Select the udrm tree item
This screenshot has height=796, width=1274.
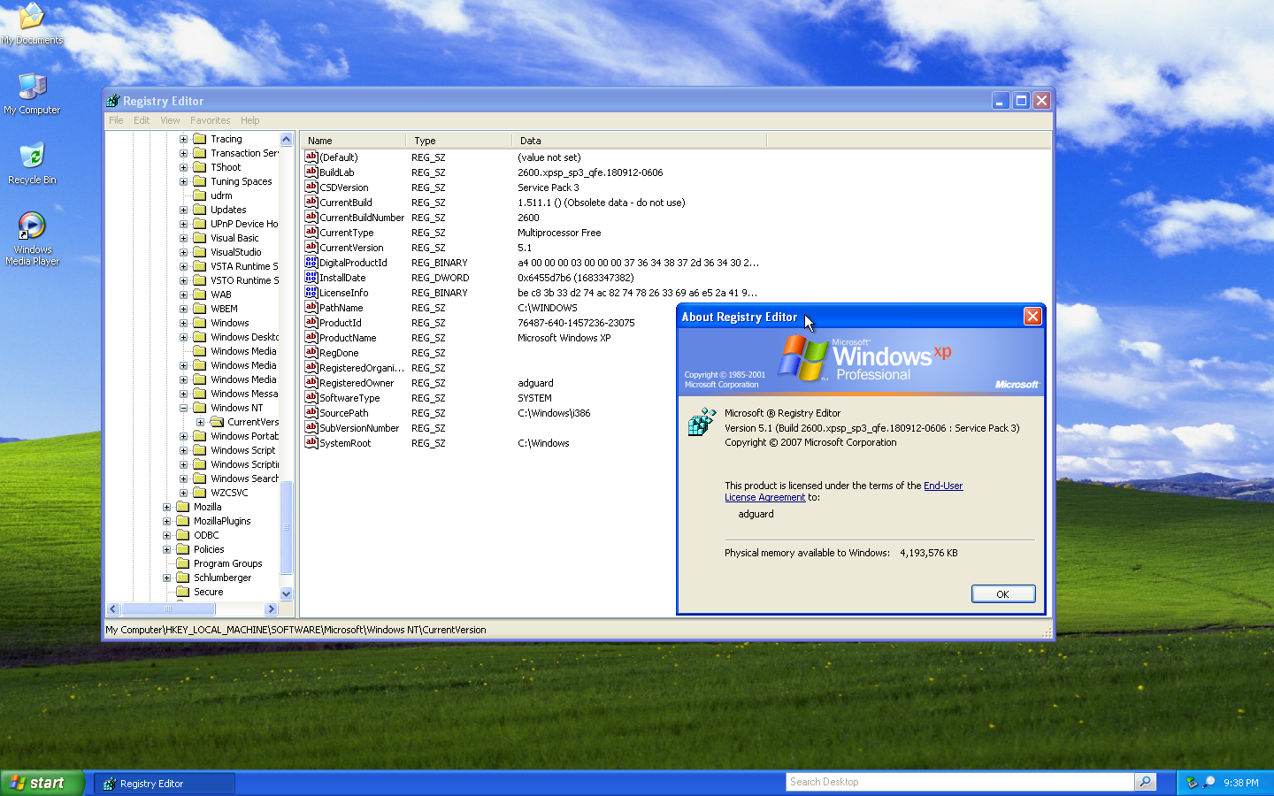point(221,195)
